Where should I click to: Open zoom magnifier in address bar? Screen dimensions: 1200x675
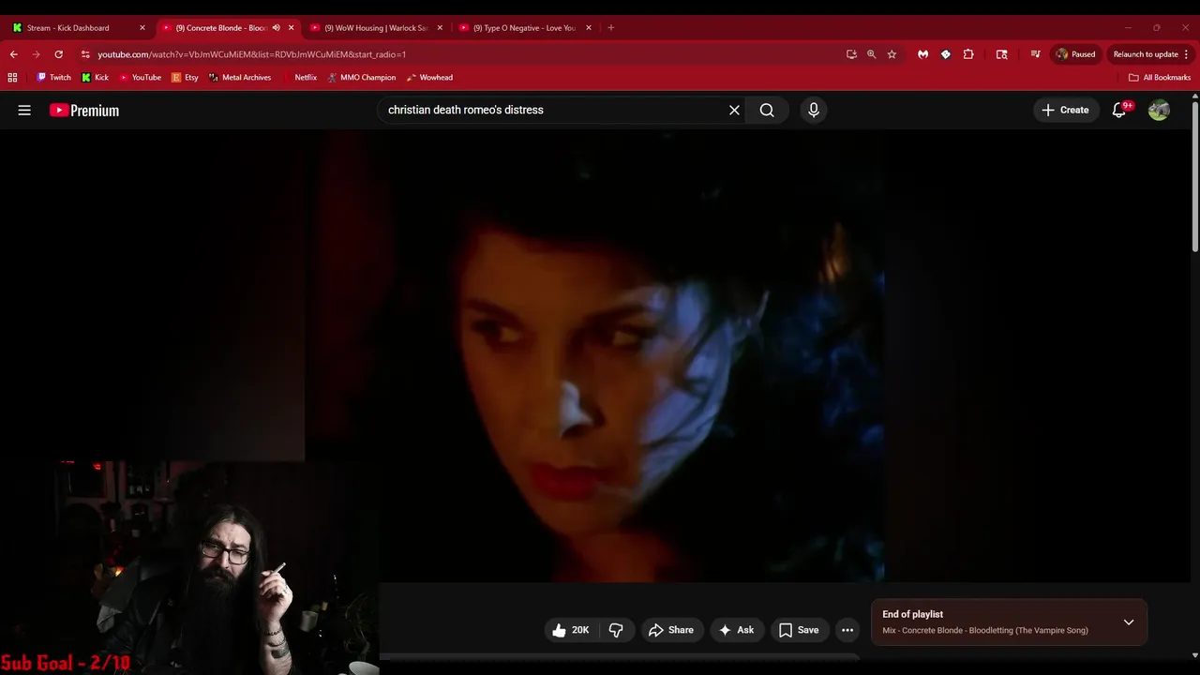click(871, 54)
